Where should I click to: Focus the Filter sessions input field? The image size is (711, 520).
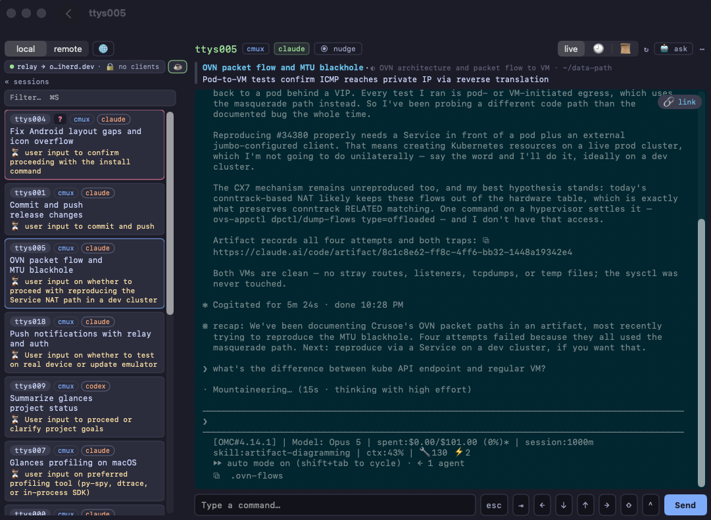click(90, 97)
